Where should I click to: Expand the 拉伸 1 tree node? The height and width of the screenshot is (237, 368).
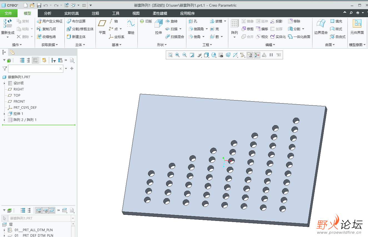coord(4,114)
